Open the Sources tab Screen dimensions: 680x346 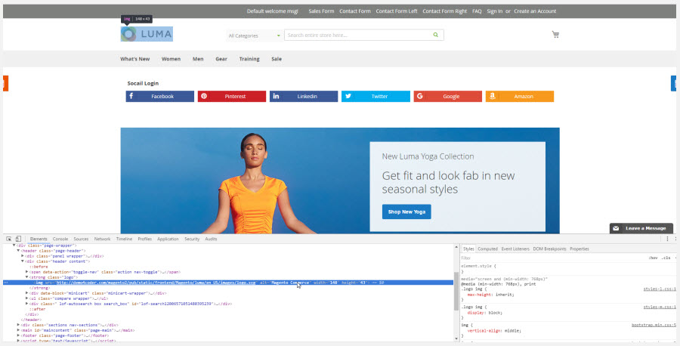click(x=81, y=239)
